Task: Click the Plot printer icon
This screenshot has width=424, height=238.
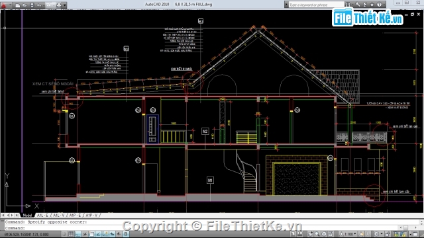Action: point(59,5)
